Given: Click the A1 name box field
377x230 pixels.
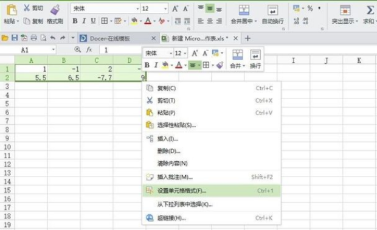Looking at the screenshot, I should (x=29, y=50).
